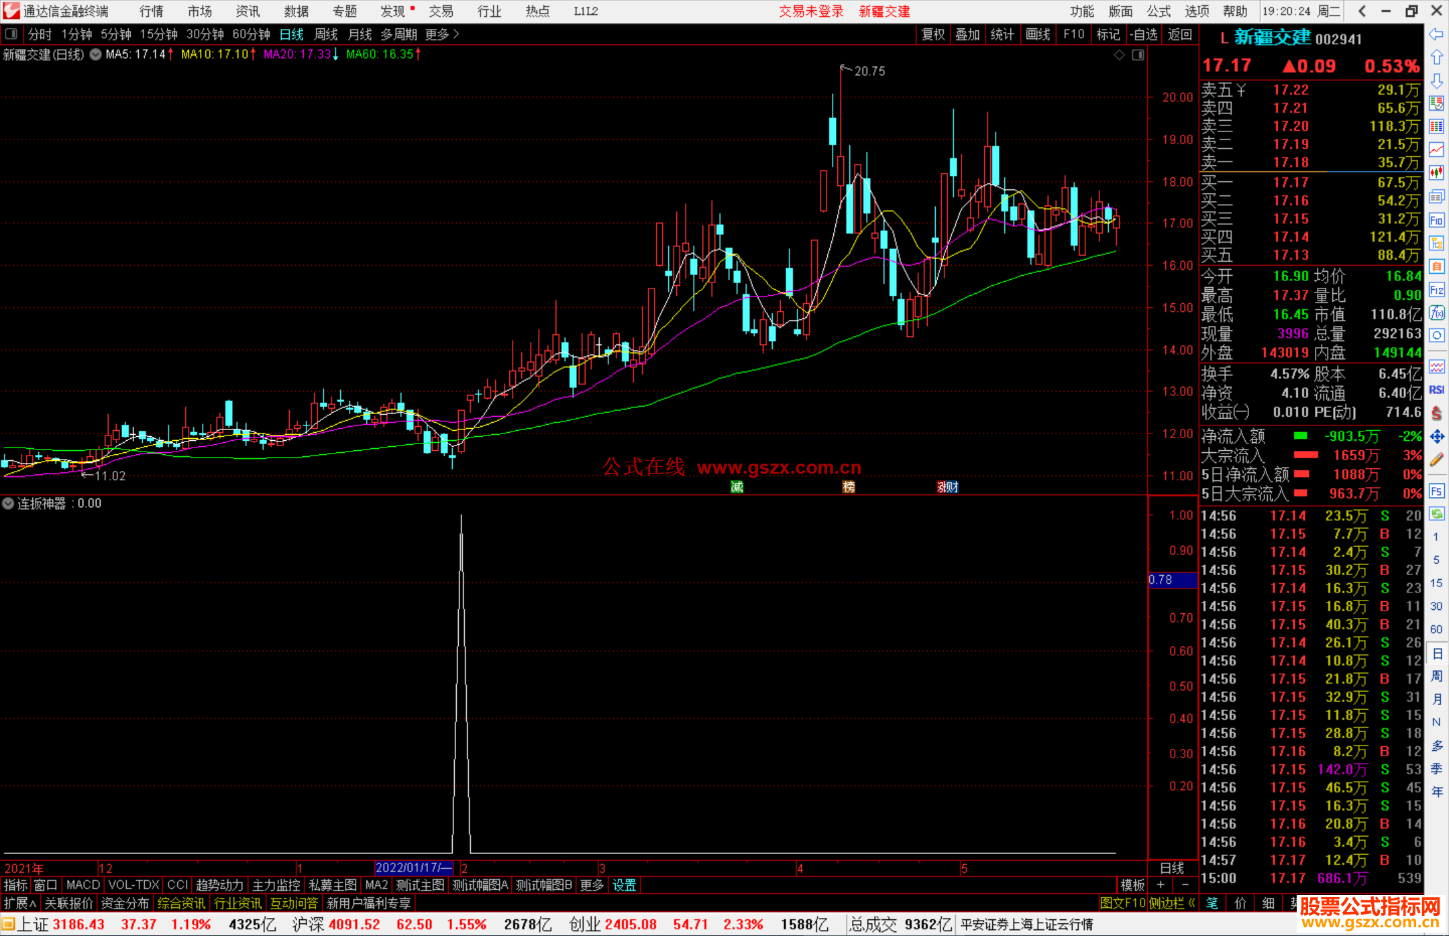Click the 返回 return button
Viewport: 1449px width, 936px height.
point(1179,34)
